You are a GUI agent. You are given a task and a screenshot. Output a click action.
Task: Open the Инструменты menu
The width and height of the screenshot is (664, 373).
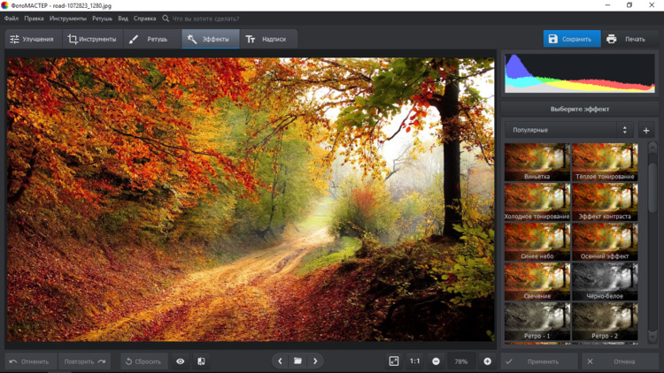[x=68, y=18]
